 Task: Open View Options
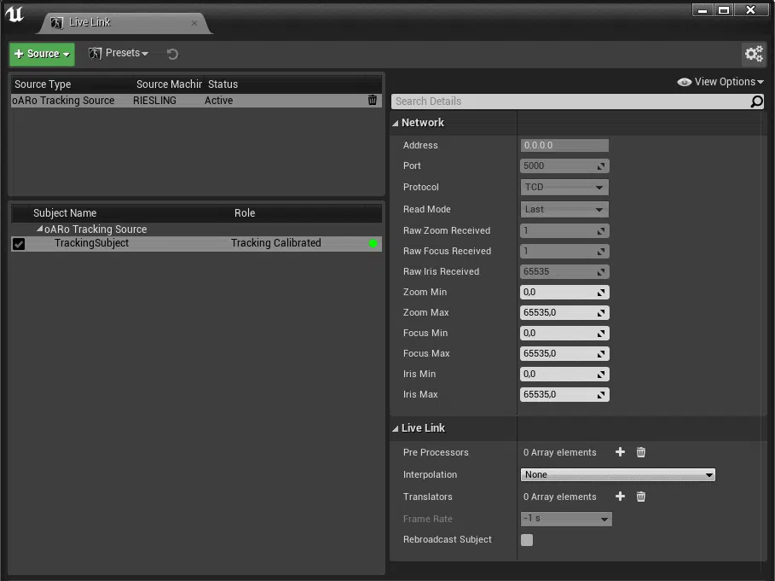point(721,82)
